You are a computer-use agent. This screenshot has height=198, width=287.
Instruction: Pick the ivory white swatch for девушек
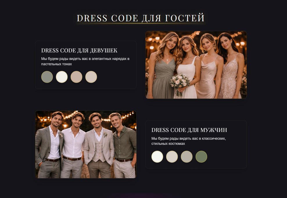click(x=62, y=77)
